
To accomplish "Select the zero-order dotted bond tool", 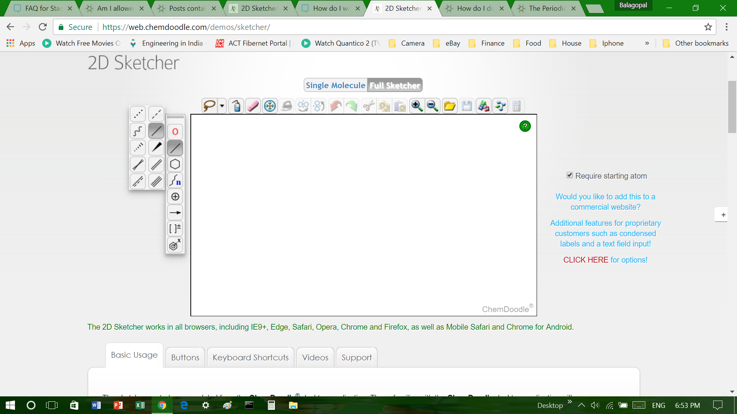I will 138,114.
